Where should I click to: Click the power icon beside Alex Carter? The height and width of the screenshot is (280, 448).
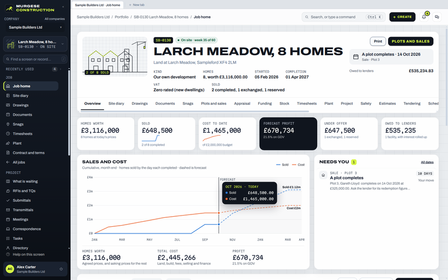pos(61,269)
